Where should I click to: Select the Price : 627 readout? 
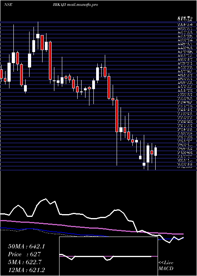point(24,254)
